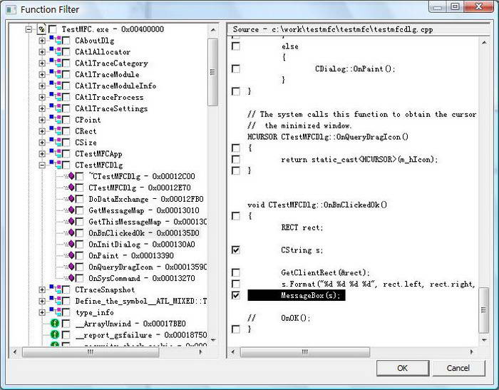
Task: Check the OnBnClickedOk function checkbox in tree
Action: click(x=80, y=233)
